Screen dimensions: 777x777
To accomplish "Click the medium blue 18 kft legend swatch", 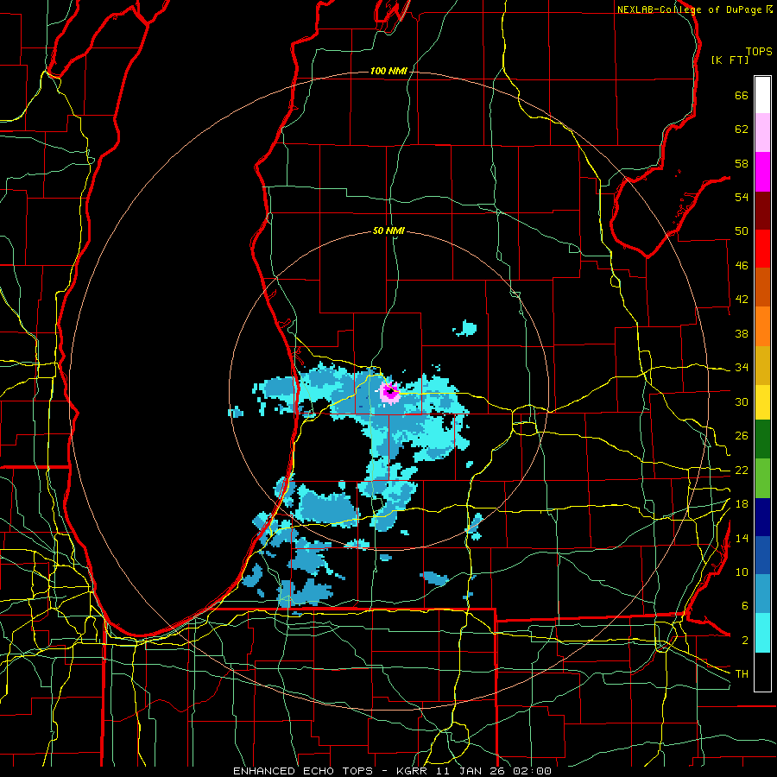I will pyautogui.click(x=762, y=555).
